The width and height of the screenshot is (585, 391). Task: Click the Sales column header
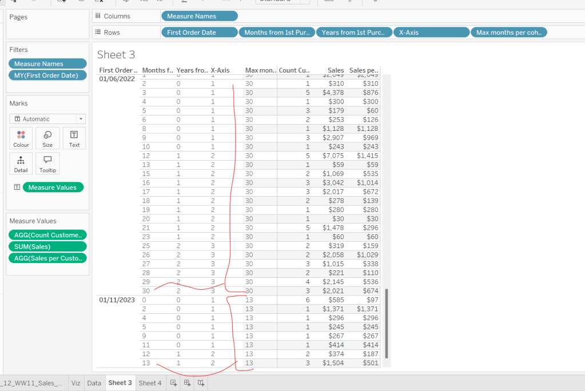pyautogui.click(x=335, y=70)
